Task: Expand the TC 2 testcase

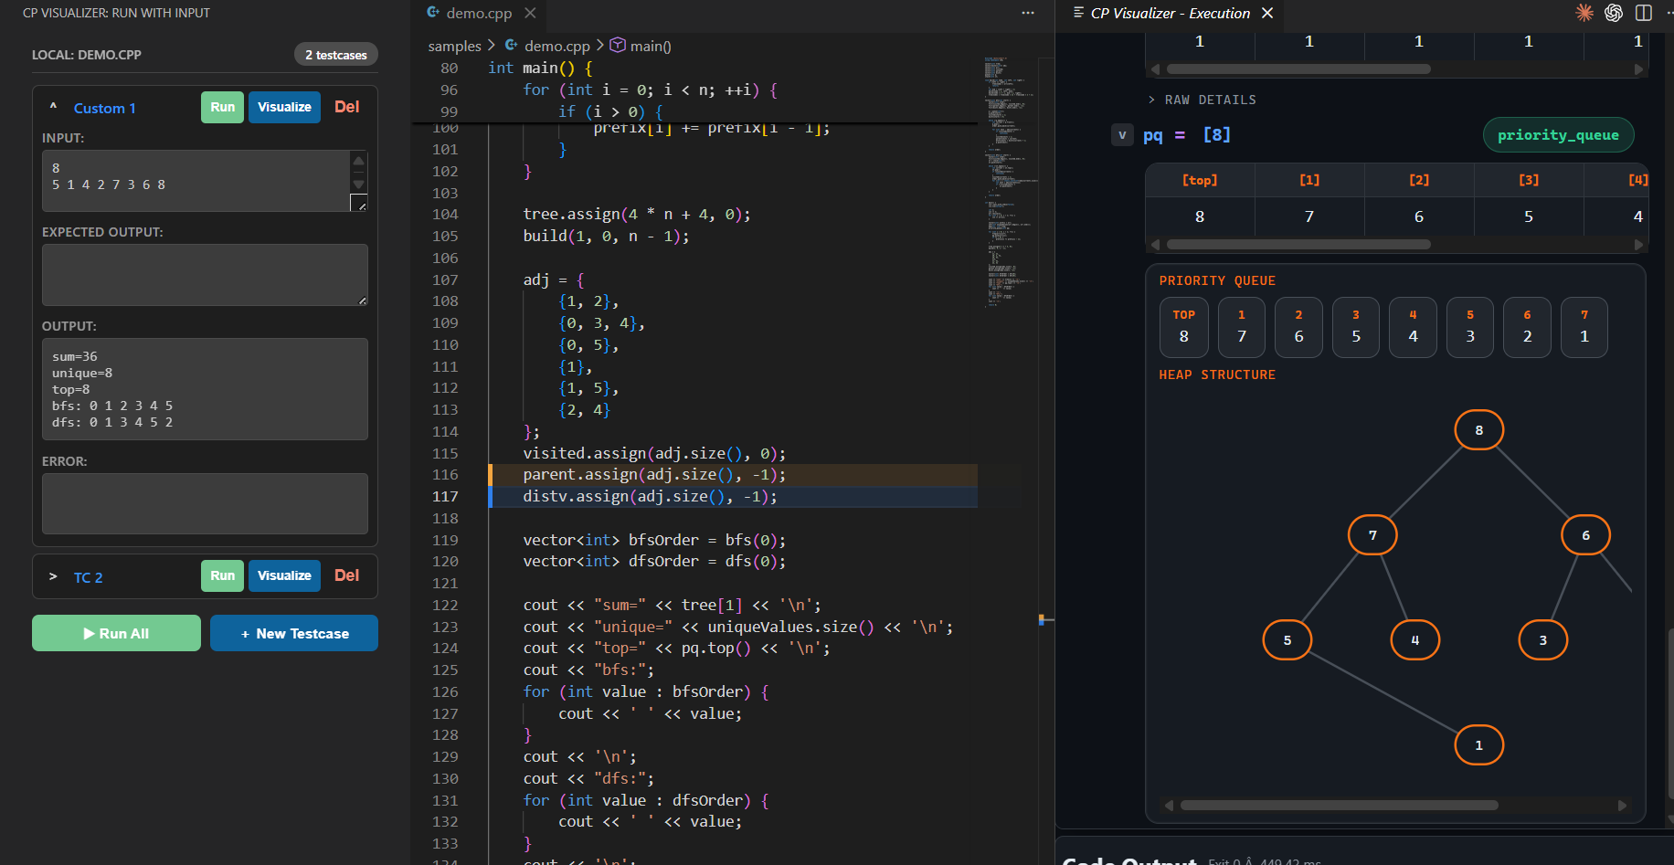Action: 53,576
